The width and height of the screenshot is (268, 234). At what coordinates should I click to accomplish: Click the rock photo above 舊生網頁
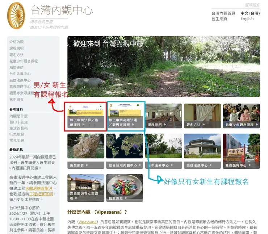pyautogui.click(x=86, y=146)
